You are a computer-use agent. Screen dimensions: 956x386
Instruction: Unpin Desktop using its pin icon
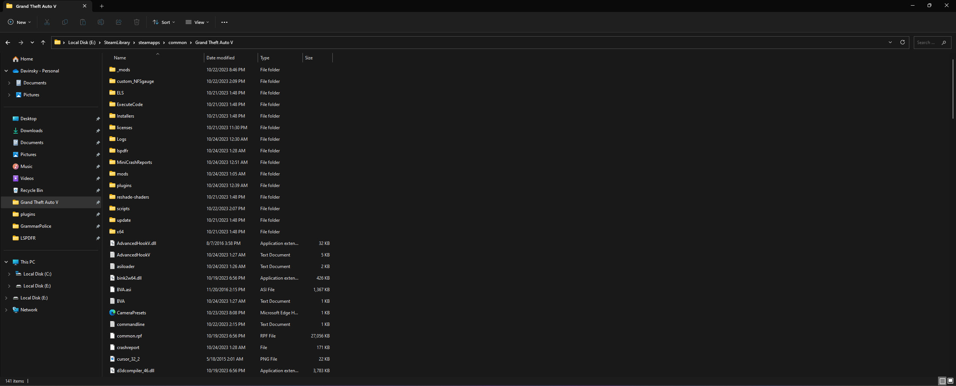coord(98,119)
